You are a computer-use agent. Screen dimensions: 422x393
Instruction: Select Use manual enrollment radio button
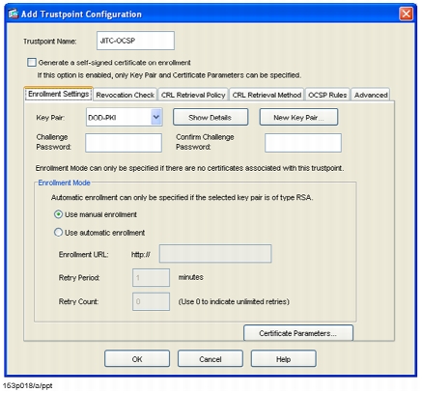pos(58,214)
